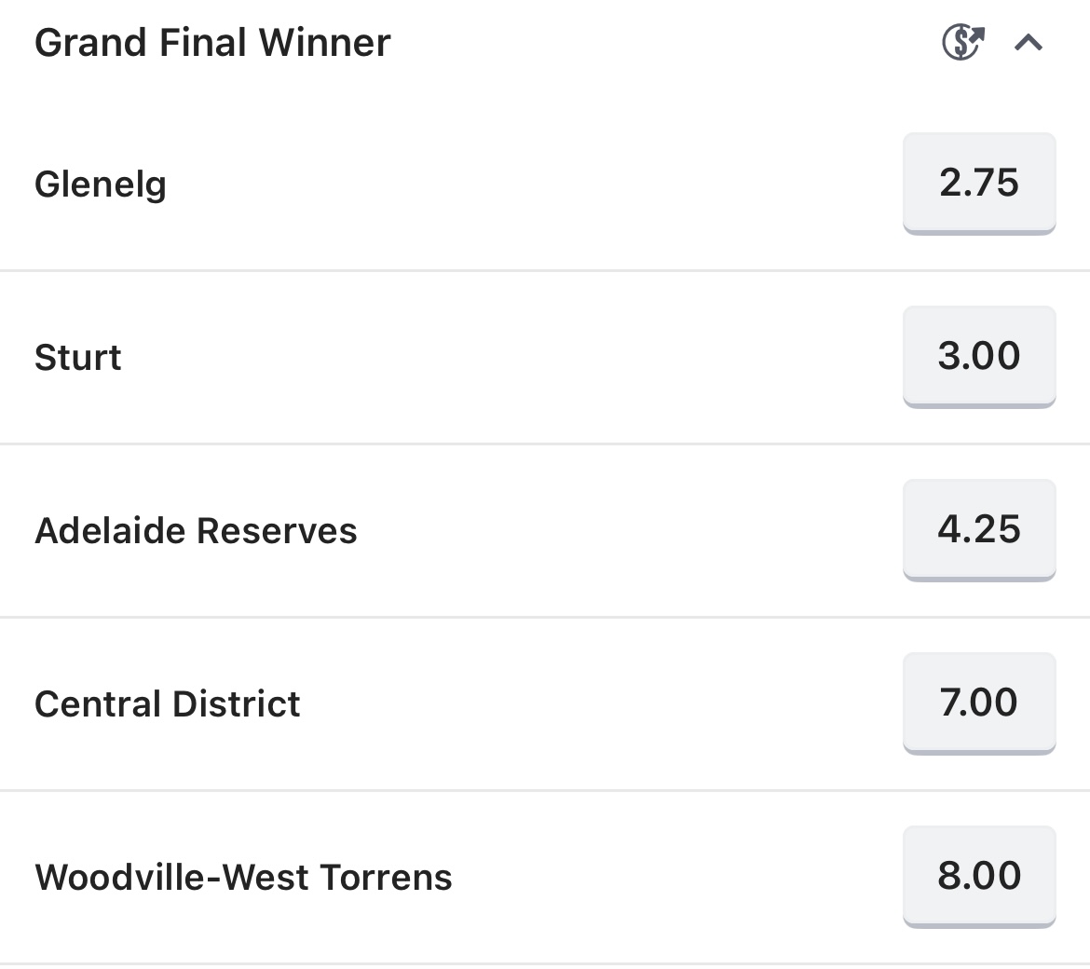1090x969 pixels.
Task: Bet on Sturt at 3.00
Action: click(x=979, y=356)
